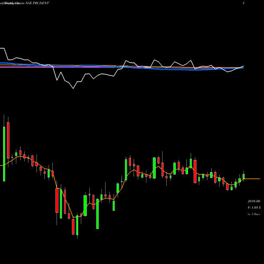
Task: Select the last green candlestick on the right
Action: (x=243, y=176)
